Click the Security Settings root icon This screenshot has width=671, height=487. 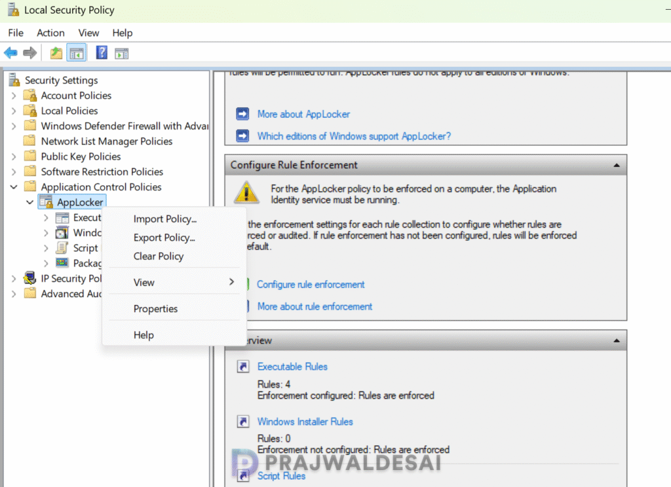point(14,79)
